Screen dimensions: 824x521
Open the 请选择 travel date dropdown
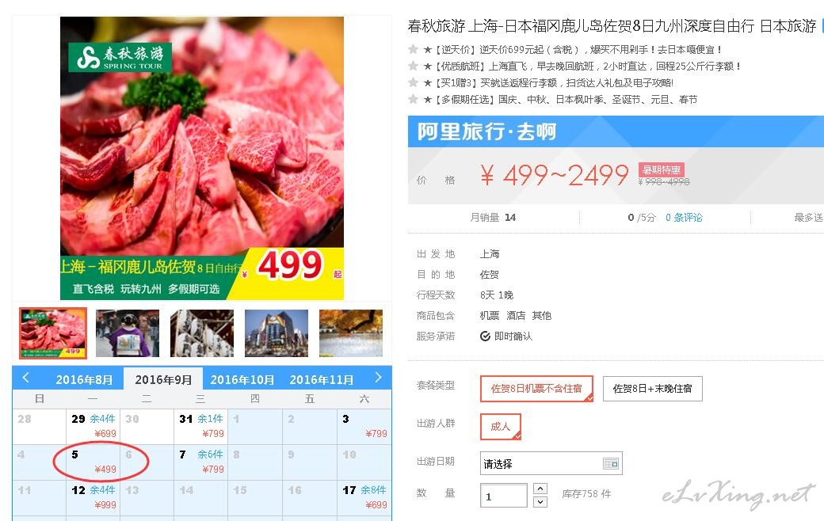[x=551, y=463]
